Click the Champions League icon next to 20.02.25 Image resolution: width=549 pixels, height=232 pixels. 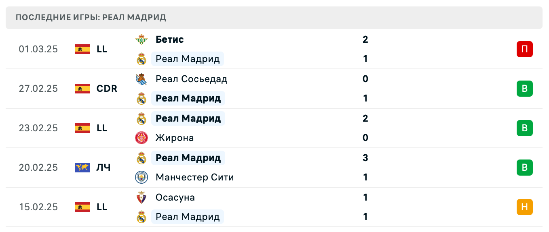click(82, 168)
